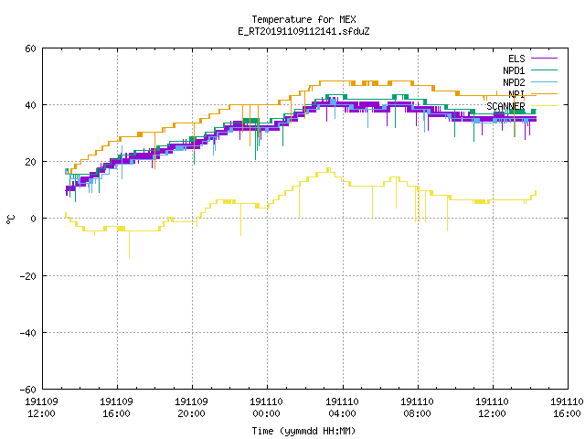Click the x-axis tick label 191109 12:00
Viewport: 585px width, 439px height.
click(41, 408)
